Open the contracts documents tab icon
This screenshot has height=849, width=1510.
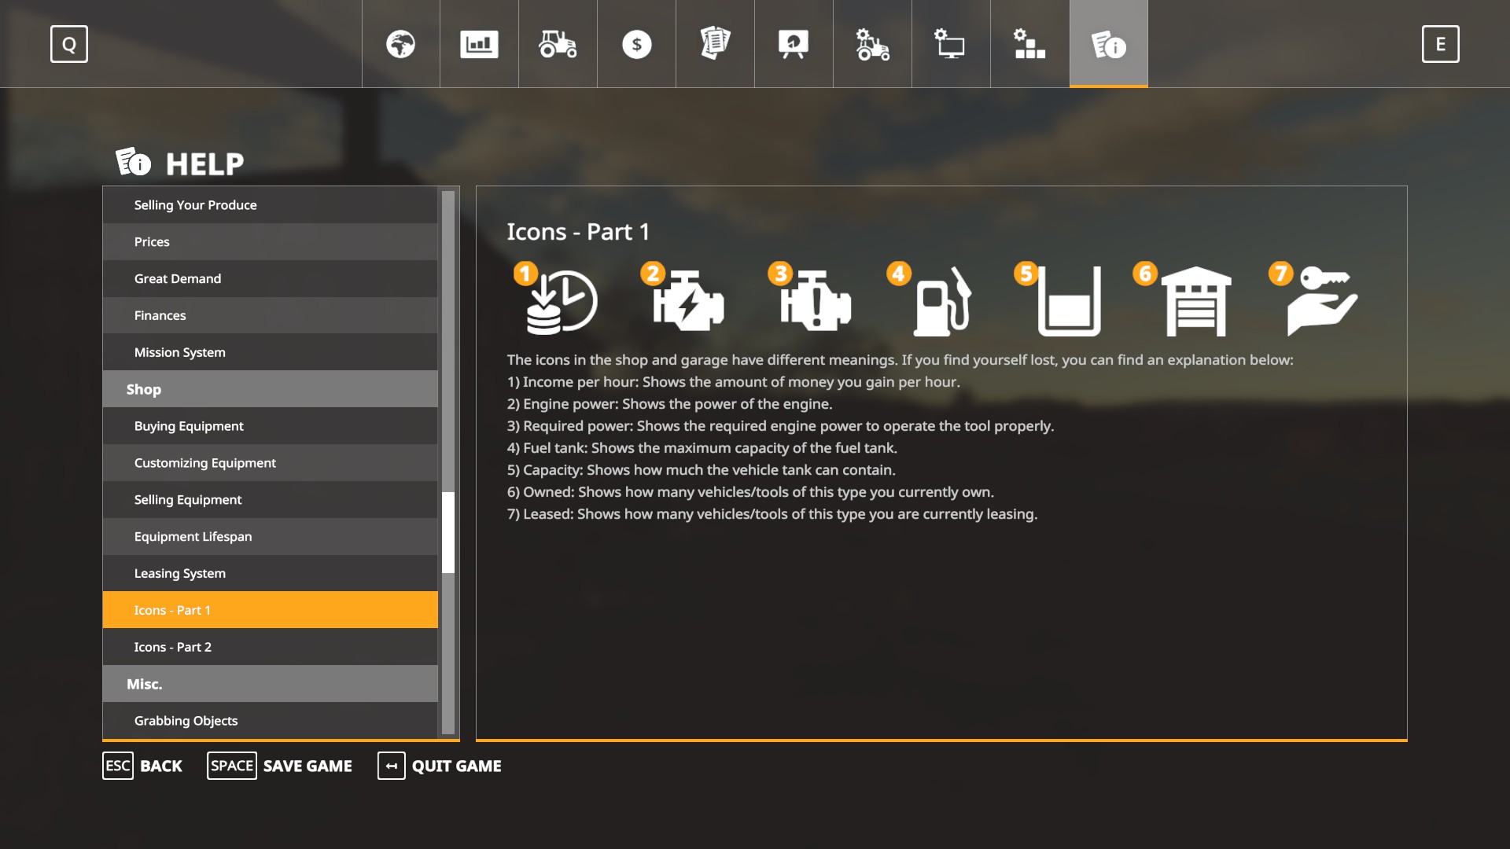point(715,44)
